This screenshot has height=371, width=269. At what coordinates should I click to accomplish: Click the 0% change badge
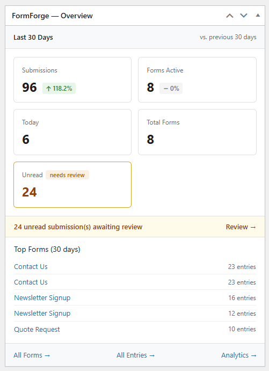pos(171,89)
